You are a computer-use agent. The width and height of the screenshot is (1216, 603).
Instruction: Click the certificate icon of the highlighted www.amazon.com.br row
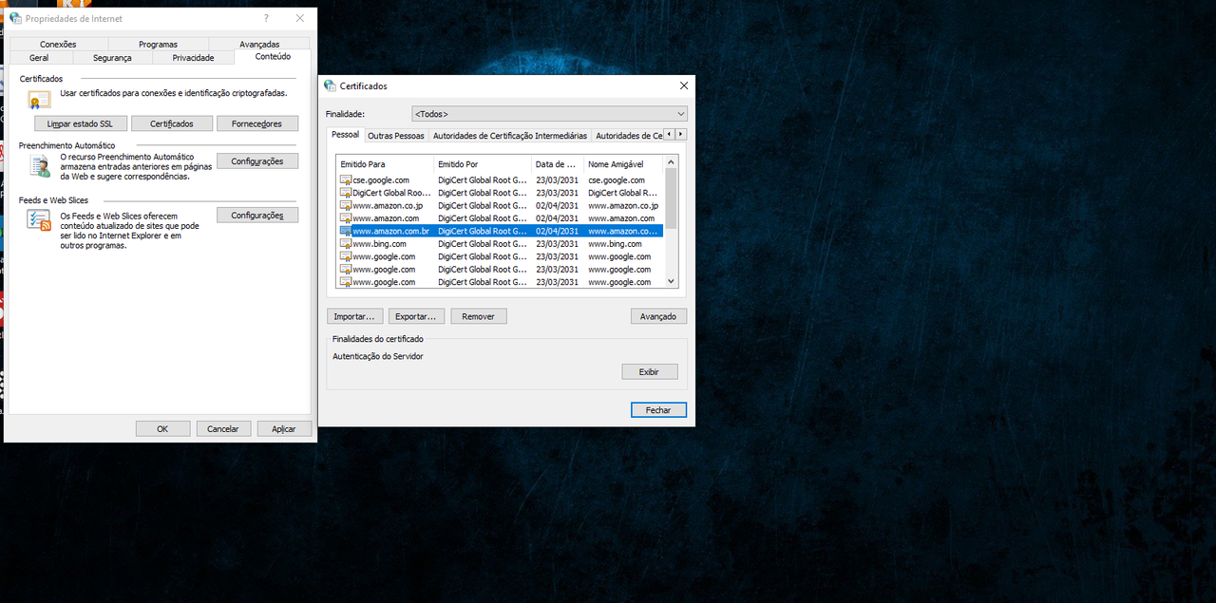point(346,232)
